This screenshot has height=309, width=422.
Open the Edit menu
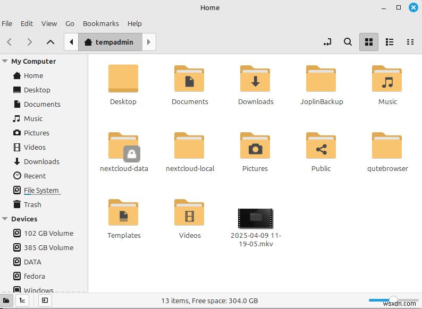pyautogui.click(x=27, y=24)
